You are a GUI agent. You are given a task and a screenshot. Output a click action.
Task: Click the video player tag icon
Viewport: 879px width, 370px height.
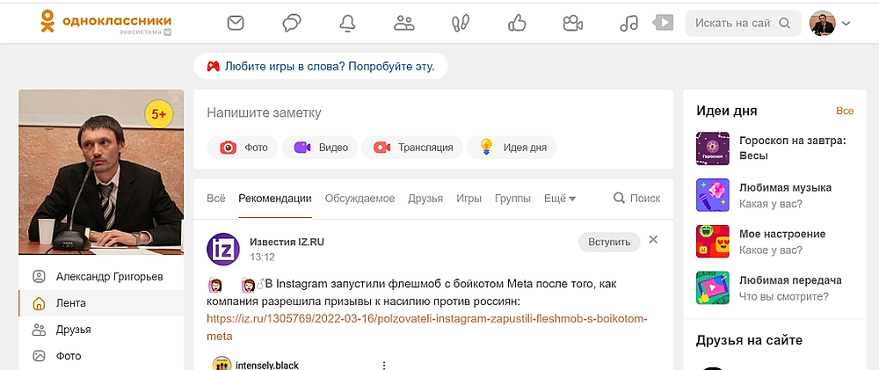tap(663, 23)
